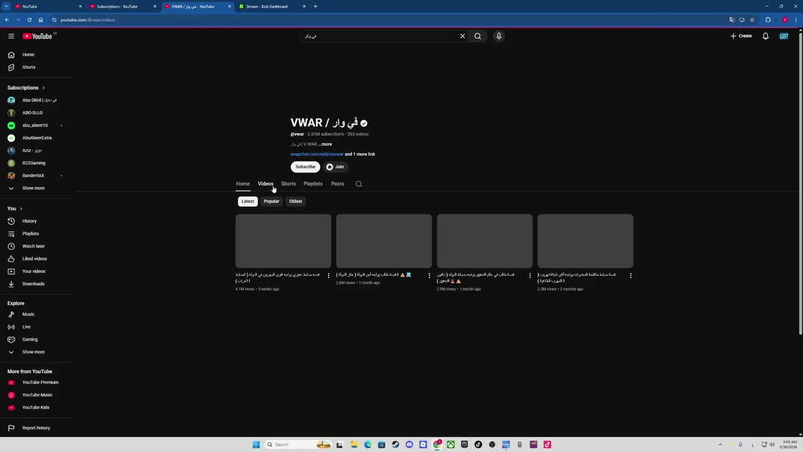The height and width of the screenshot is (452, 803).
Task: Open options menu for the 3.3M views video
Action: 630,276
